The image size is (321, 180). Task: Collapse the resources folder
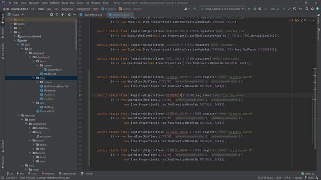pyautogui.click(x=18, y=115)
